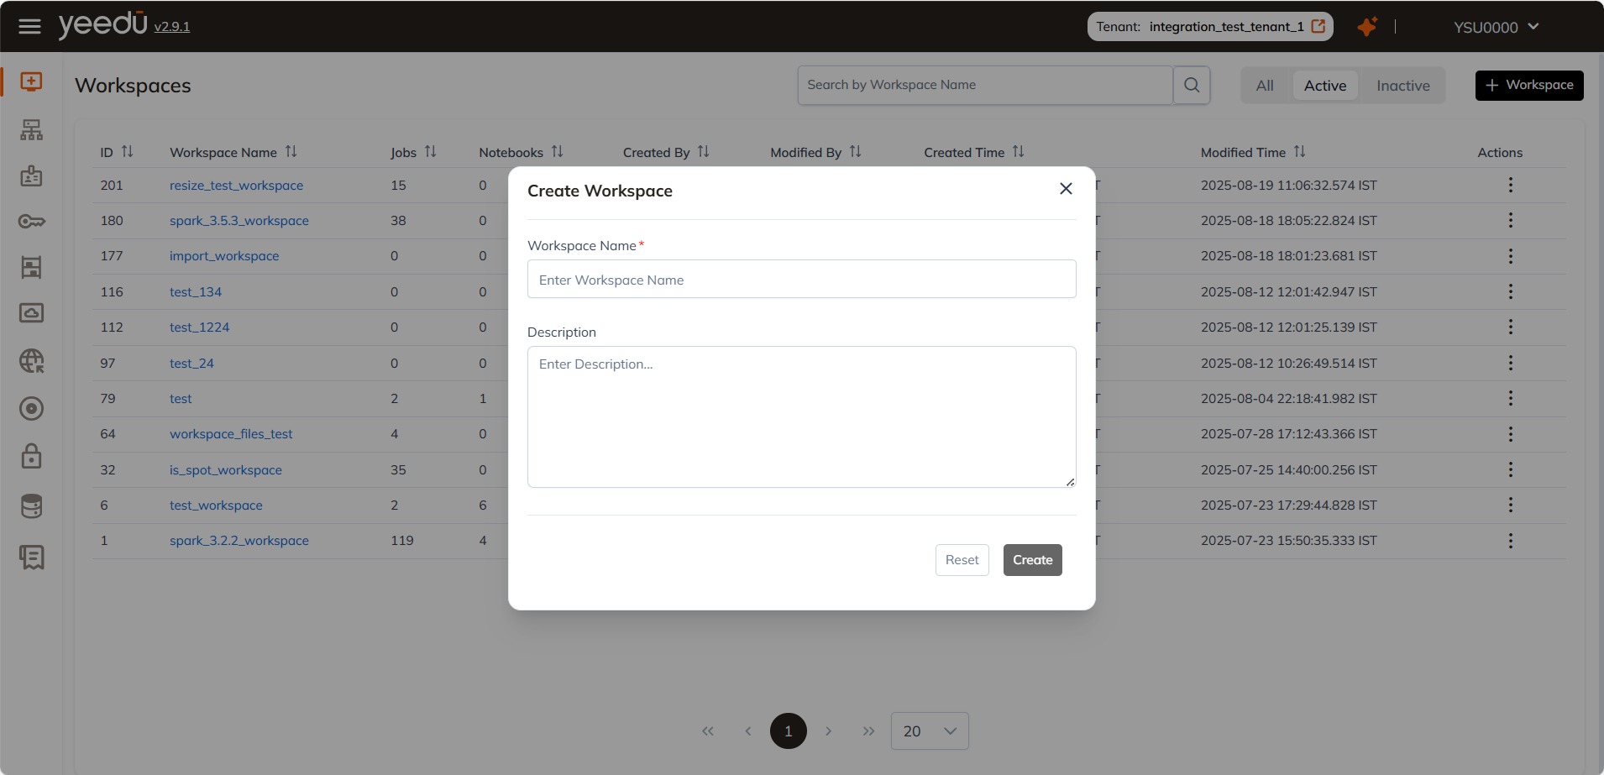Open the key icon in sidebar
This screenshot has height=775, width=1604.
[x=32, y=222]
